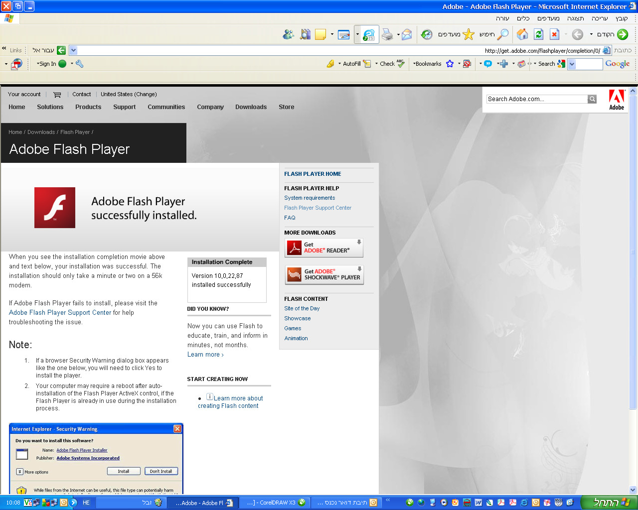Expand the Links toolbar chevron
Viewport: 638px width, 510px height.
pyautogui.click(x=4, y=48)
